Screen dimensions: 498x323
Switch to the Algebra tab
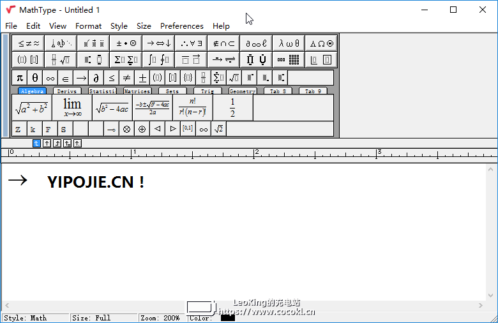(32, 91)
